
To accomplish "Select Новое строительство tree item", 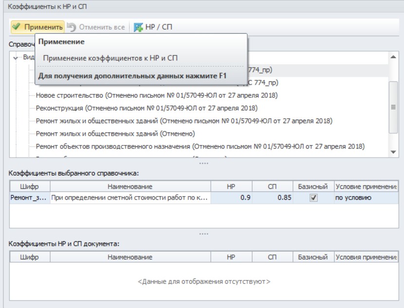I will 157,95.
